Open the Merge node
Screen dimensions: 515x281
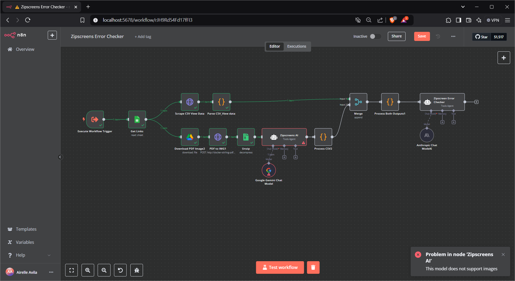tap(358, 102)
